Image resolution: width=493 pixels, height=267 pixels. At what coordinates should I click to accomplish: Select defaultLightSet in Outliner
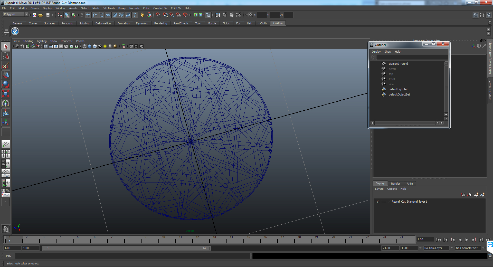pos(398,89)
